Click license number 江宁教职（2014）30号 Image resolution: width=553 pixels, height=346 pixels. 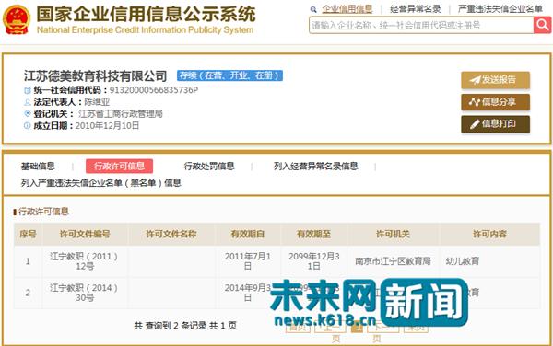point(84,293)
